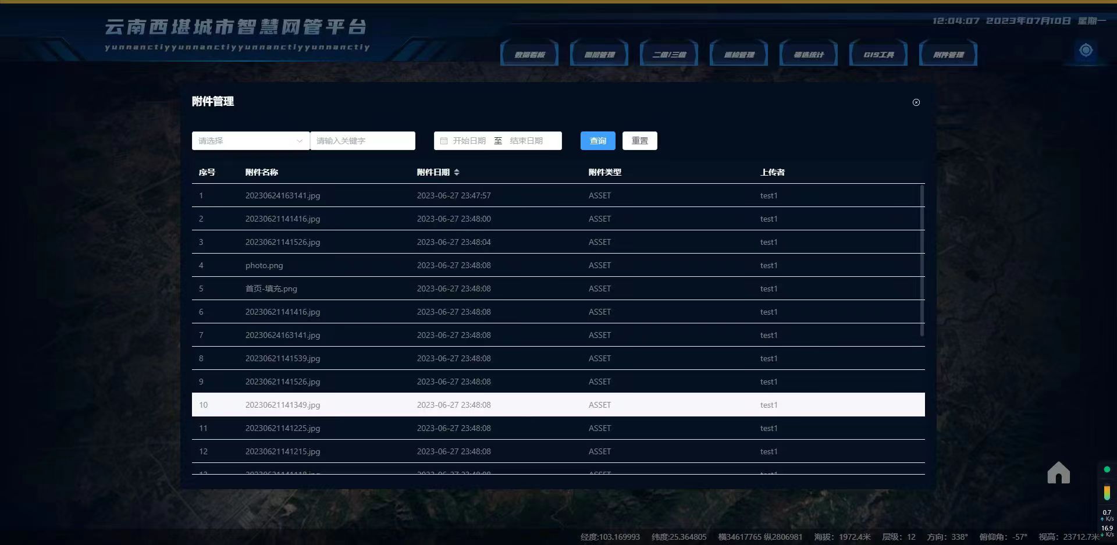Open the 数据看板 menu tab
This screenshot has height=545, width=1117.
pos(529,54)
